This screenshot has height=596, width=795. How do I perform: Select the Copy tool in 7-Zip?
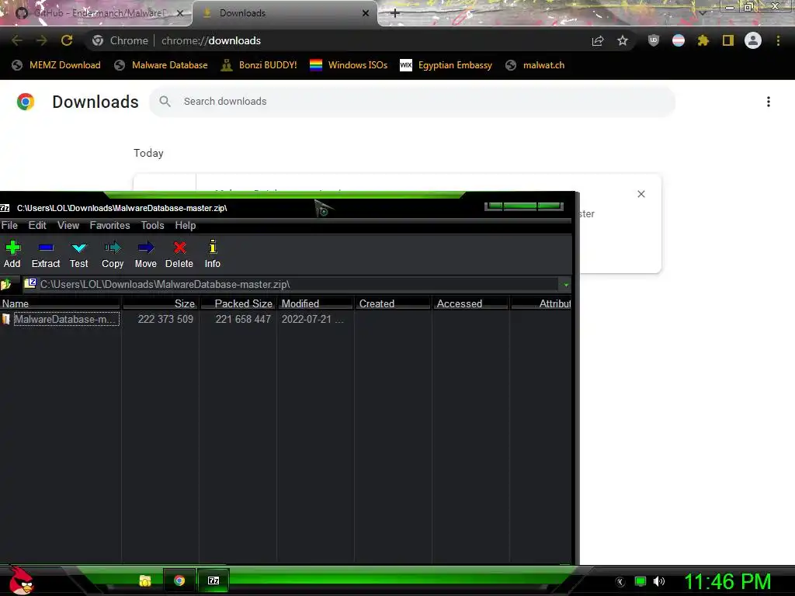(x=113, y=255)
